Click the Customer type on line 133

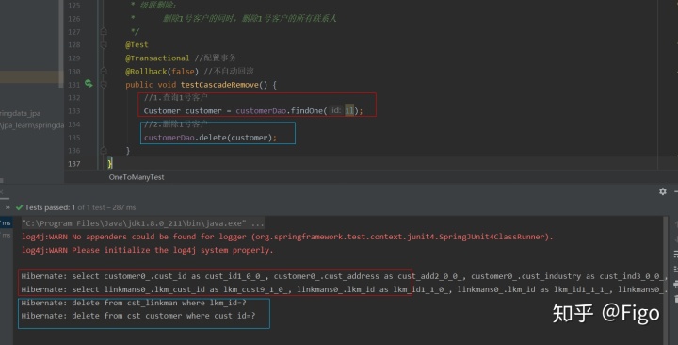[162, 111]
